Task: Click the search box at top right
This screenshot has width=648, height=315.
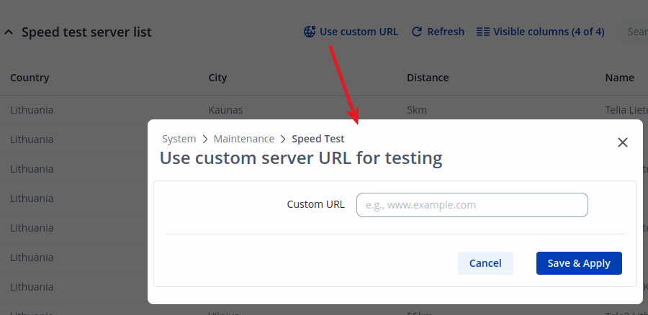Action: (635, 32)
